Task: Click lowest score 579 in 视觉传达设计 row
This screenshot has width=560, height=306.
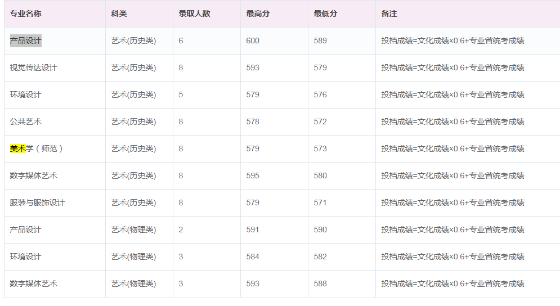Action: [x=320, y=68]
